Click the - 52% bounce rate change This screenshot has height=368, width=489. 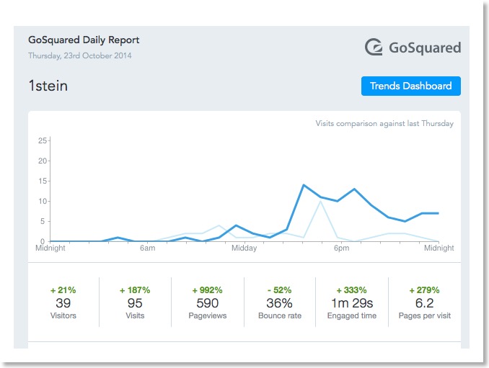tap(279, 290)
